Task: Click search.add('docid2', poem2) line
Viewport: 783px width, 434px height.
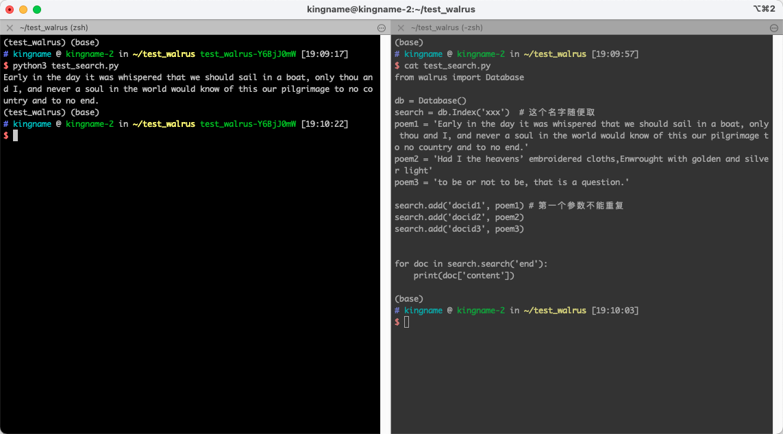Action: click(460, 217)
